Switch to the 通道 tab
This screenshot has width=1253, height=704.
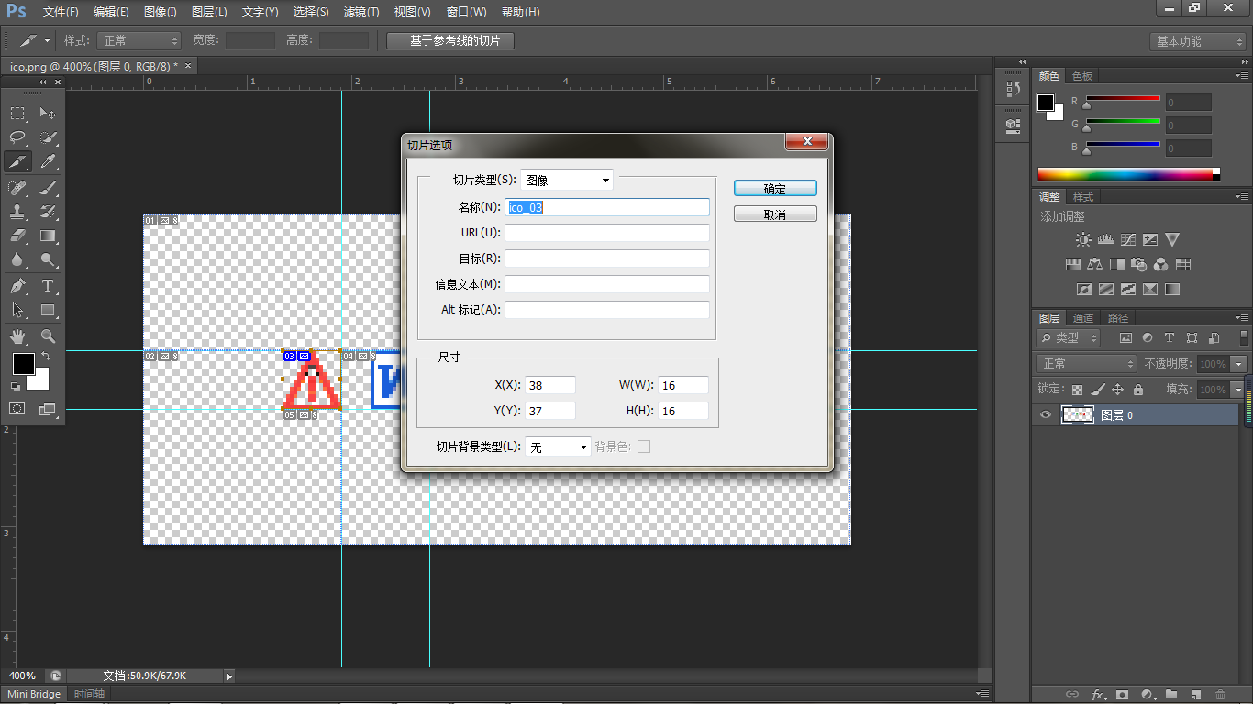[x=1083, y=318]
